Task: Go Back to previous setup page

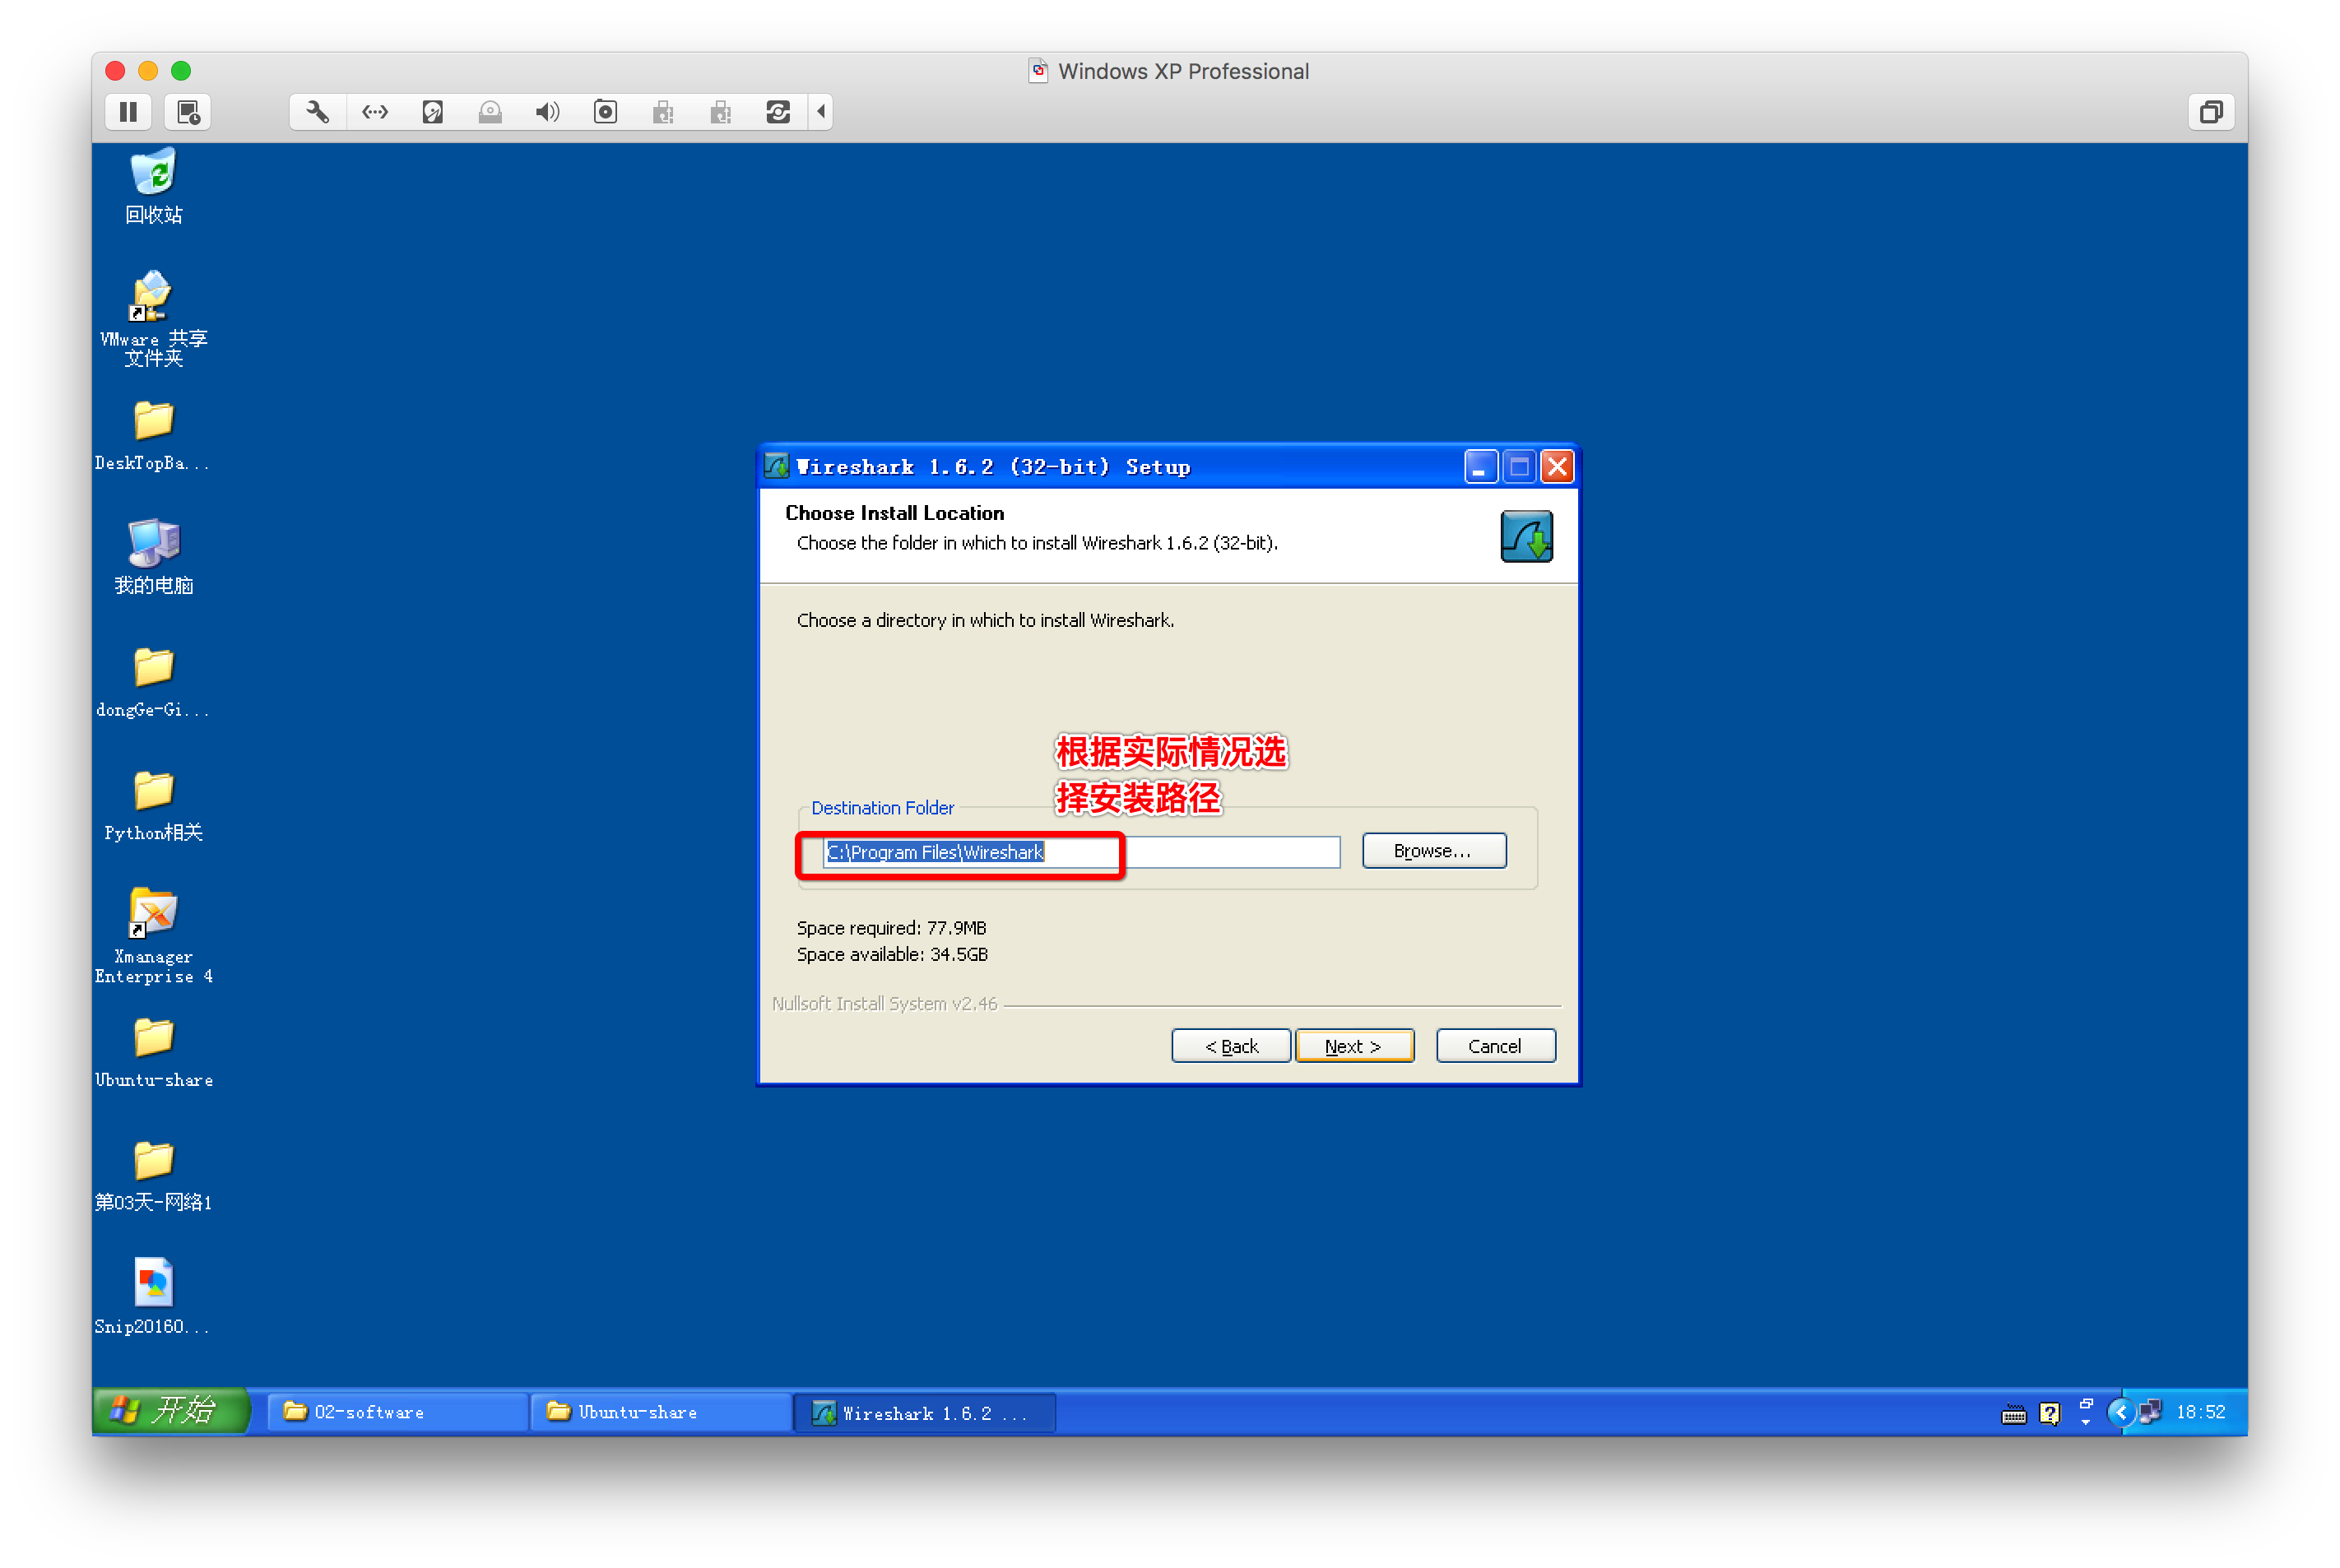Action: click(x=1231, y=1046)
